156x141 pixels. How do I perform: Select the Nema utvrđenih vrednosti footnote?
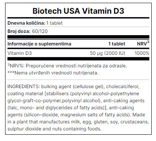pos(53,73)
